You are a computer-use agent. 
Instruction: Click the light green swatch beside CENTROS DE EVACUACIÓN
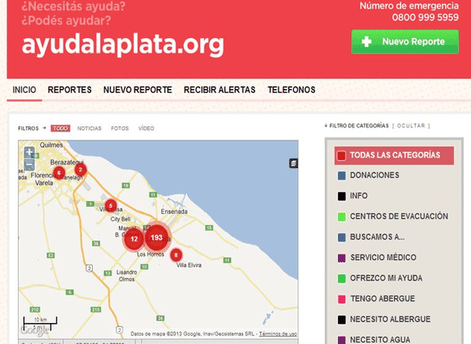point(342,216)
